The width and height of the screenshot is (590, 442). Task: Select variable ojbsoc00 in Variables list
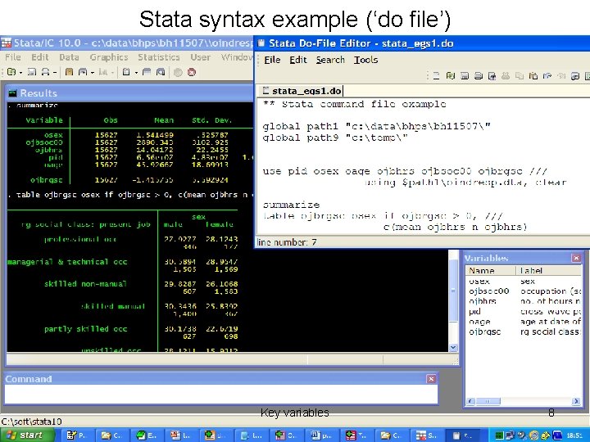(488, 291)
